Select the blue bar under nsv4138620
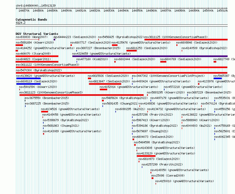This screenshot has width=235, height=194. [29, 78]
